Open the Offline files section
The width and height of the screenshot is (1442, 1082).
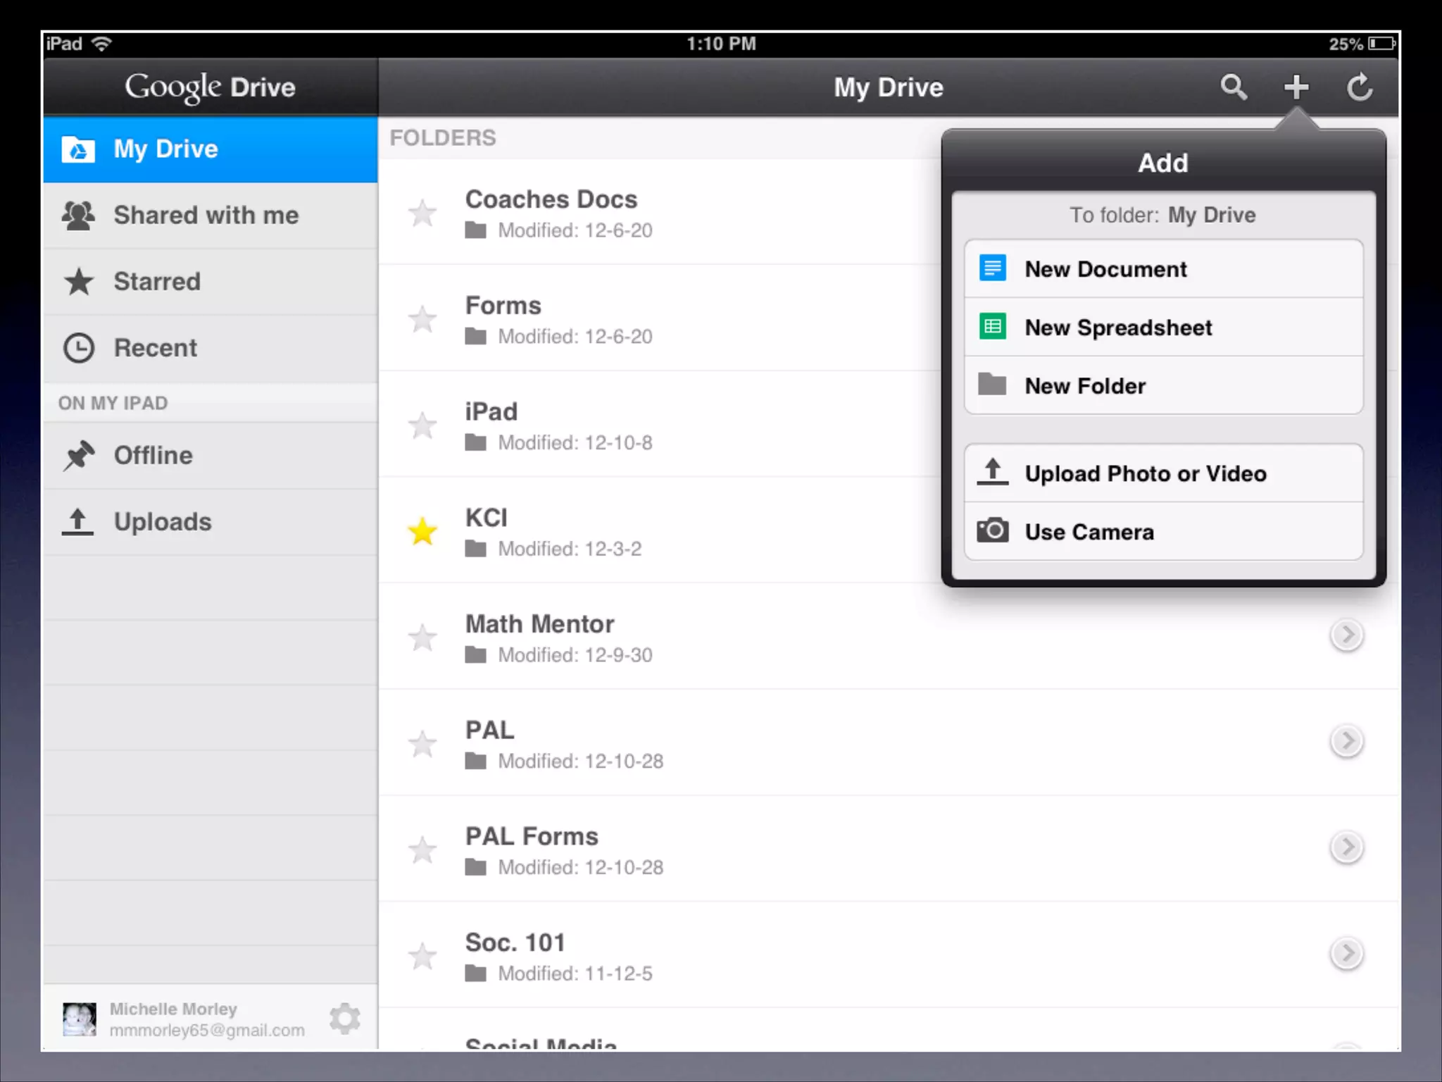point(153,456)
